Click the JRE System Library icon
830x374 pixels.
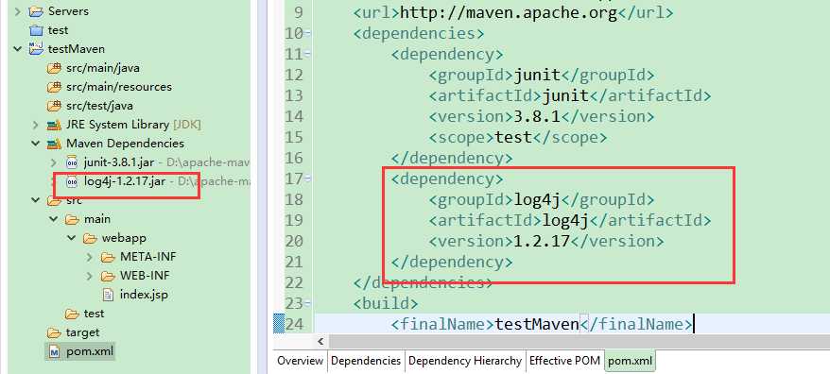54,125
